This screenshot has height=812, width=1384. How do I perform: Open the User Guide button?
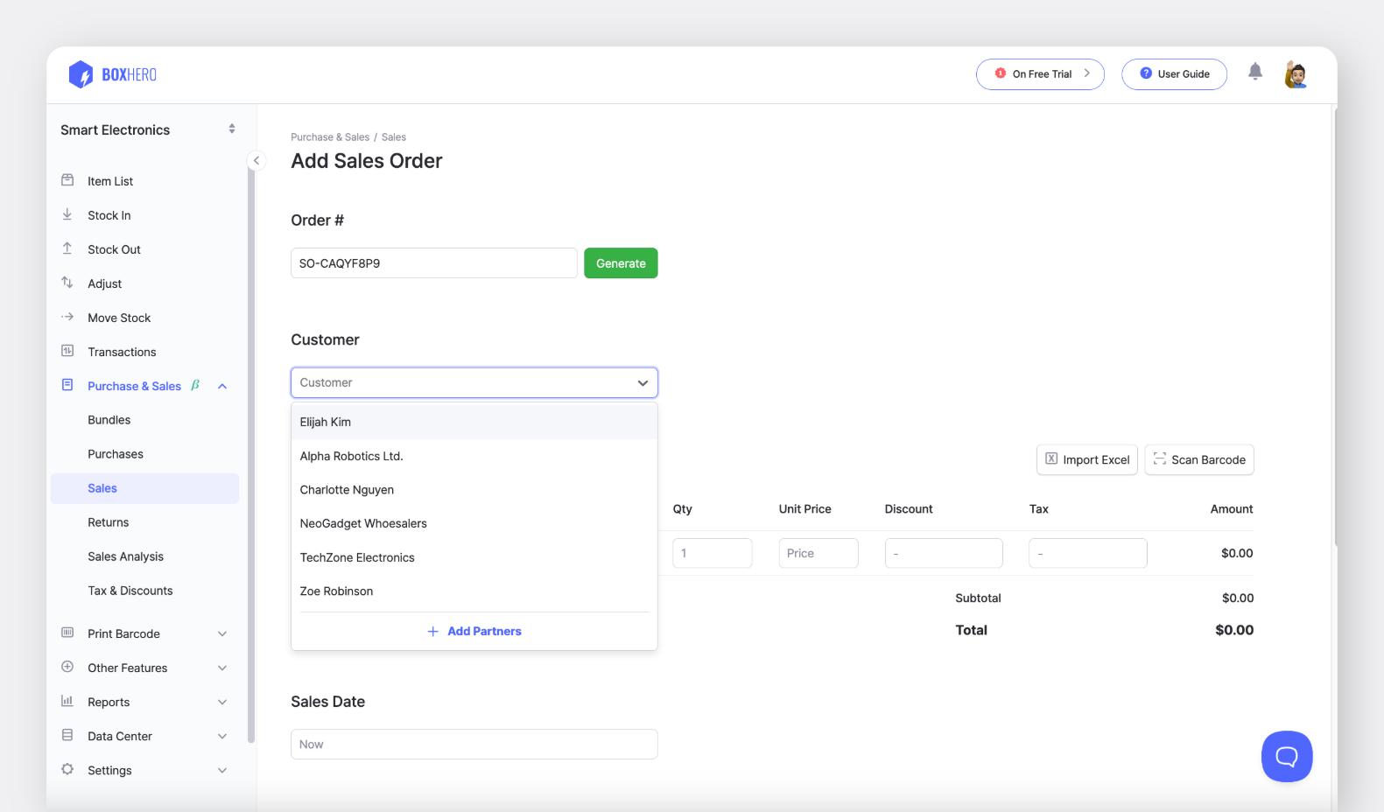1174,74
